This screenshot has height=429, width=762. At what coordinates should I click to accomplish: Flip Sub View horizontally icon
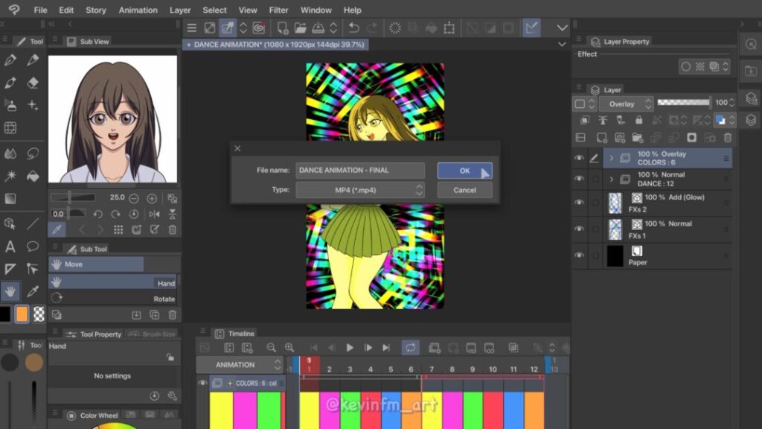pos(155,214)
